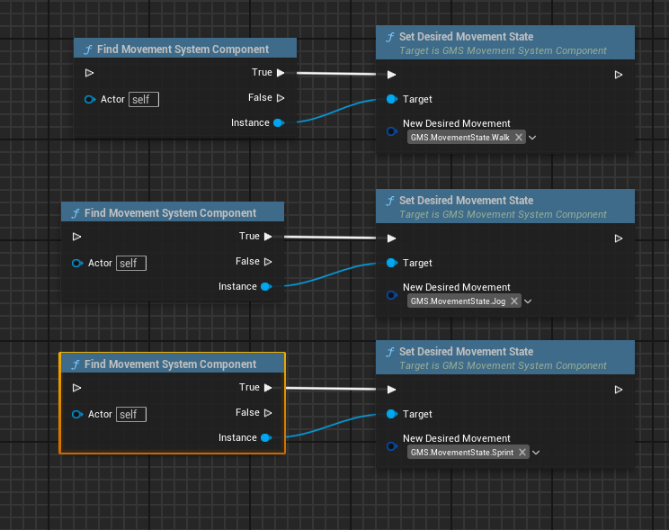Clear the GMS.MovementState.Walk tag
The image size is (669, 530).
click(x=519, y=137)
